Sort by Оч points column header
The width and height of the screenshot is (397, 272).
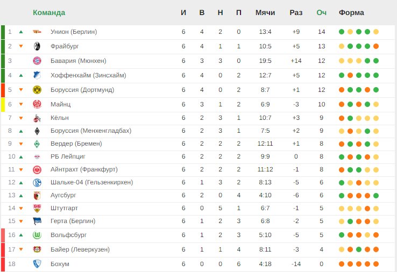click(x=321, y=13)
